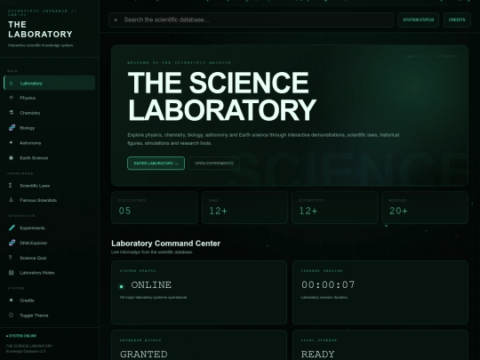480x360 pixels.
Task: View the Famous Scientists page
Action: pos(49,200)
